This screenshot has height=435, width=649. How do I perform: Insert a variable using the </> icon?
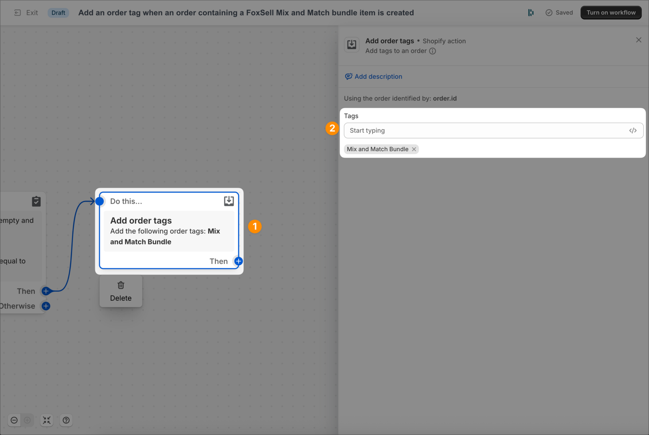click(633, 130)
